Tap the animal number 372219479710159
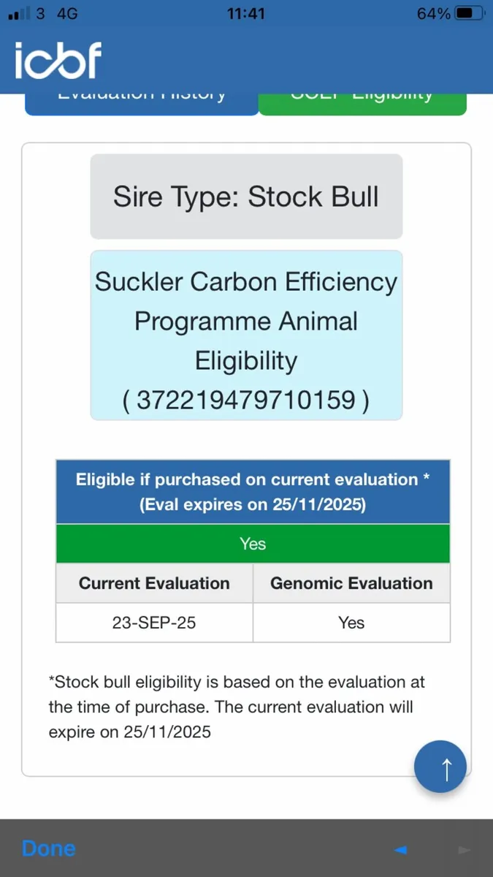The image size is (493, 877). 246,400
